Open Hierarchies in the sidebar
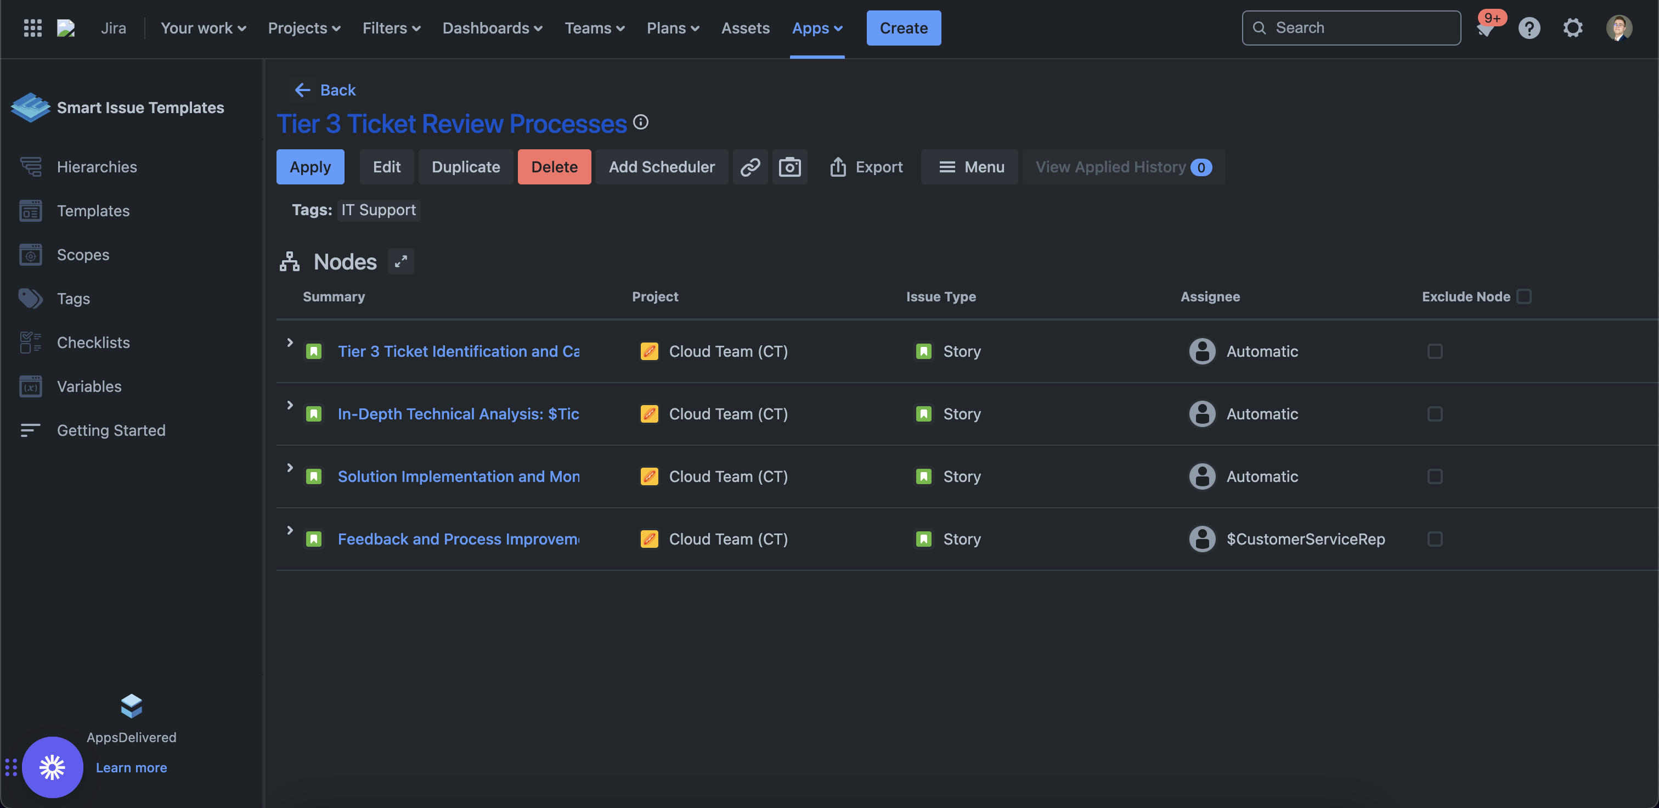 [97, 167]
